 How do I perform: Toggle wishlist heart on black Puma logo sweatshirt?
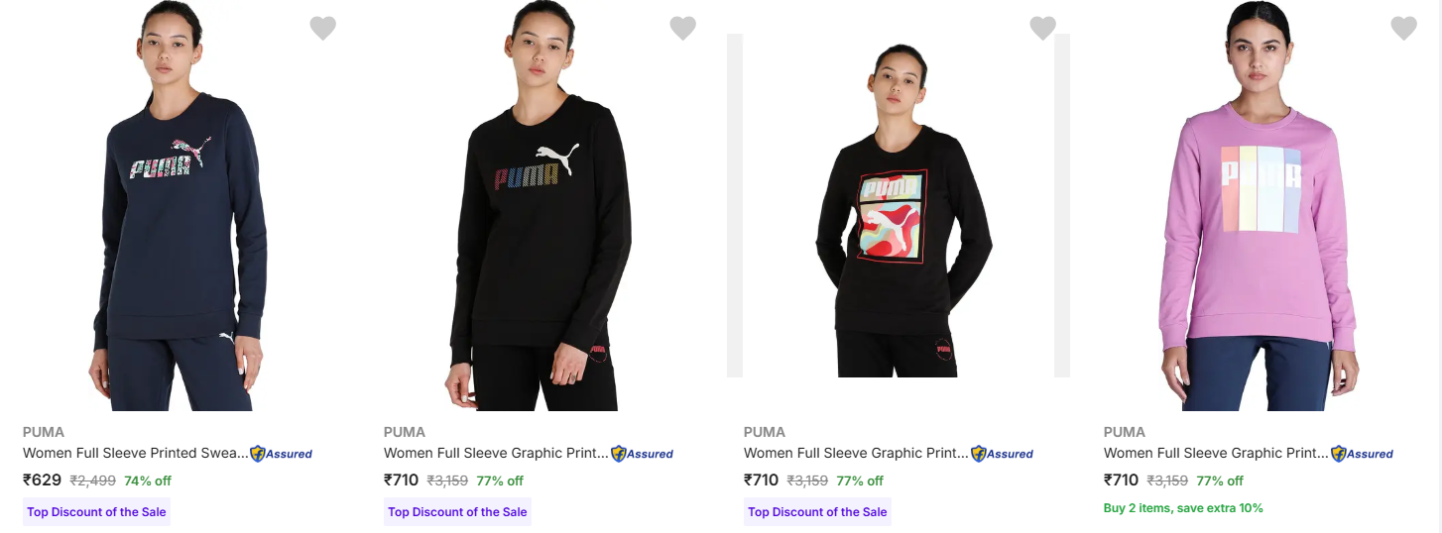point(682,29)
